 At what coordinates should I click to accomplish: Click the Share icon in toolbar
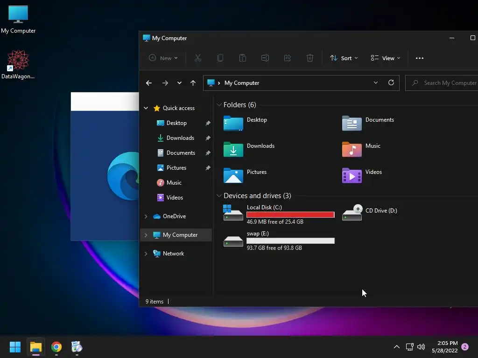click(x=288, y=58)
